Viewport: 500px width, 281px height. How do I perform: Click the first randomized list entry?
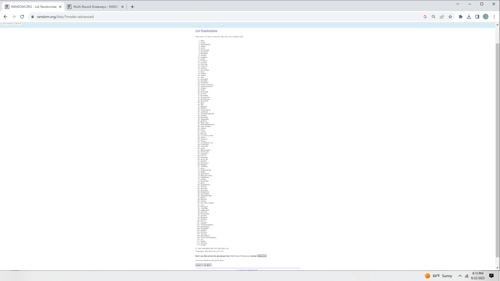(x=202, y=41)
